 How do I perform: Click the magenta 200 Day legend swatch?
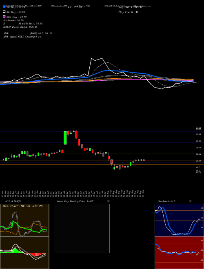[x=4, y=16]
